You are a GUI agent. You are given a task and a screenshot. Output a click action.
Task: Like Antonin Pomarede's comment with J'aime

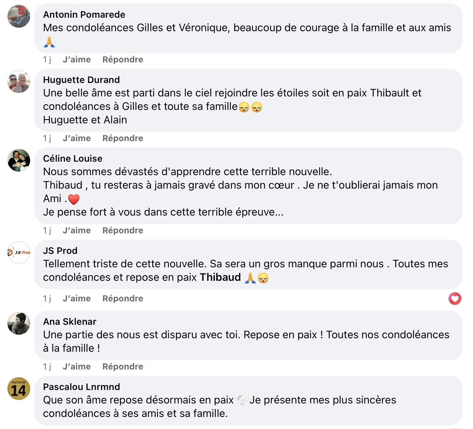[77, 60]
